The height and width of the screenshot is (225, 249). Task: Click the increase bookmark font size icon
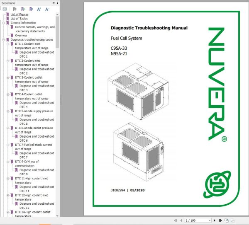click(x=39, y=10)
